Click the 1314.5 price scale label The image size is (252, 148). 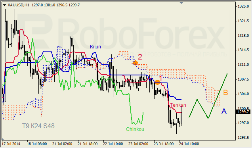tap(243, 50)
